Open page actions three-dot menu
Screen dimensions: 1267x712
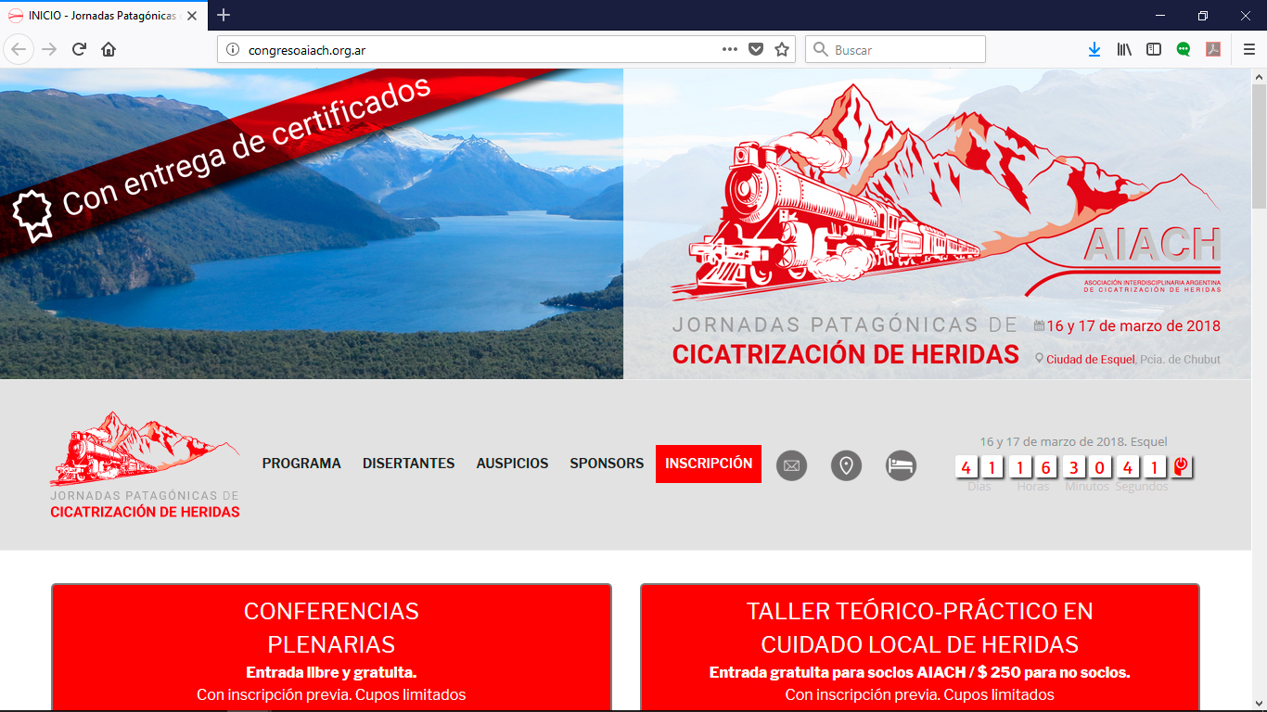pos(730,49)
